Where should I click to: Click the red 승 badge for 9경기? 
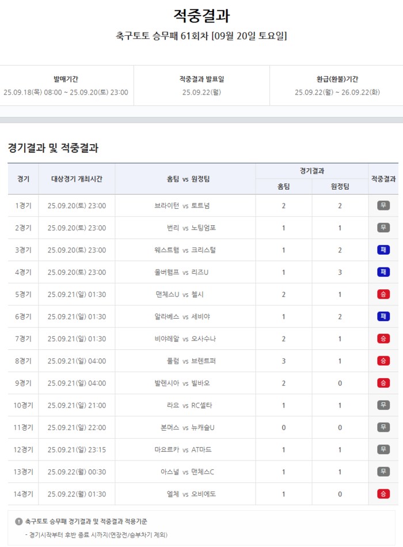[383, 383]
